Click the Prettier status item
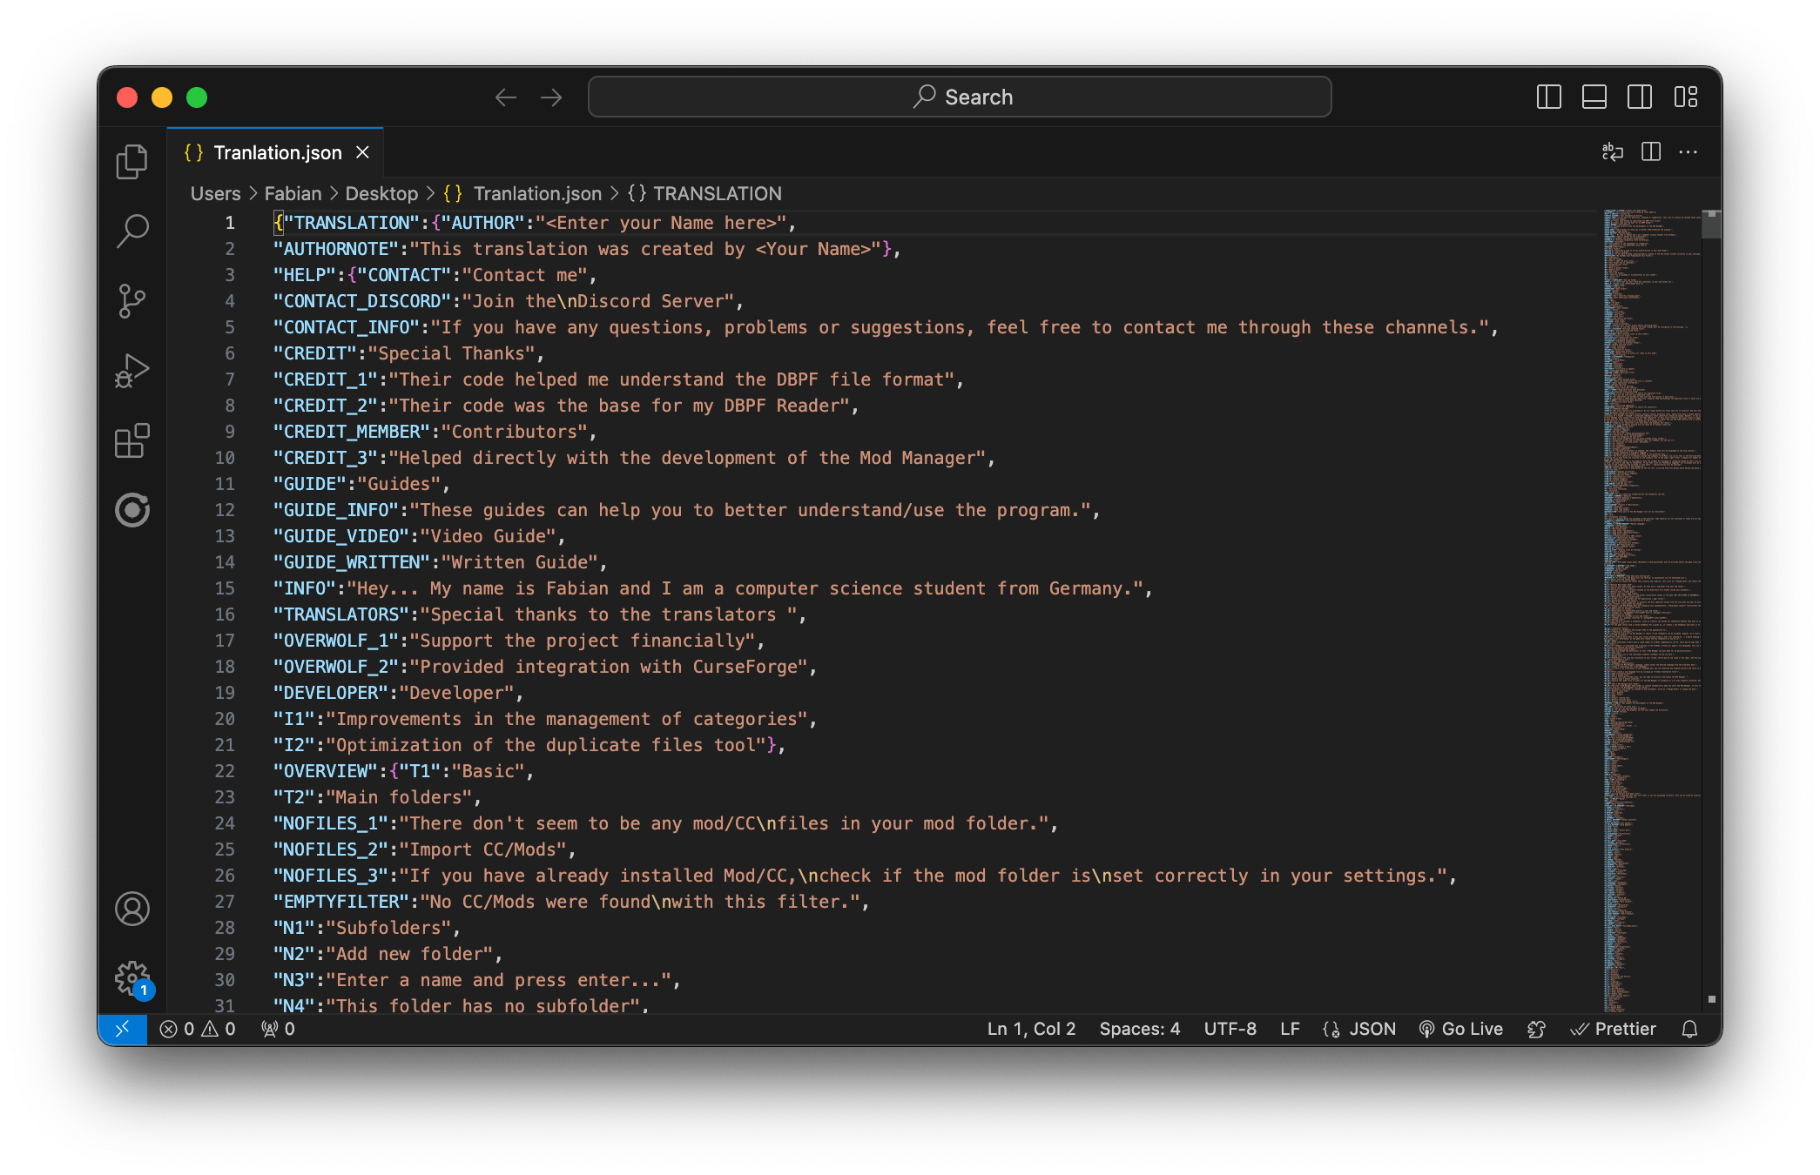The image size is (1820, 1175). [x=1613, y=1029]
